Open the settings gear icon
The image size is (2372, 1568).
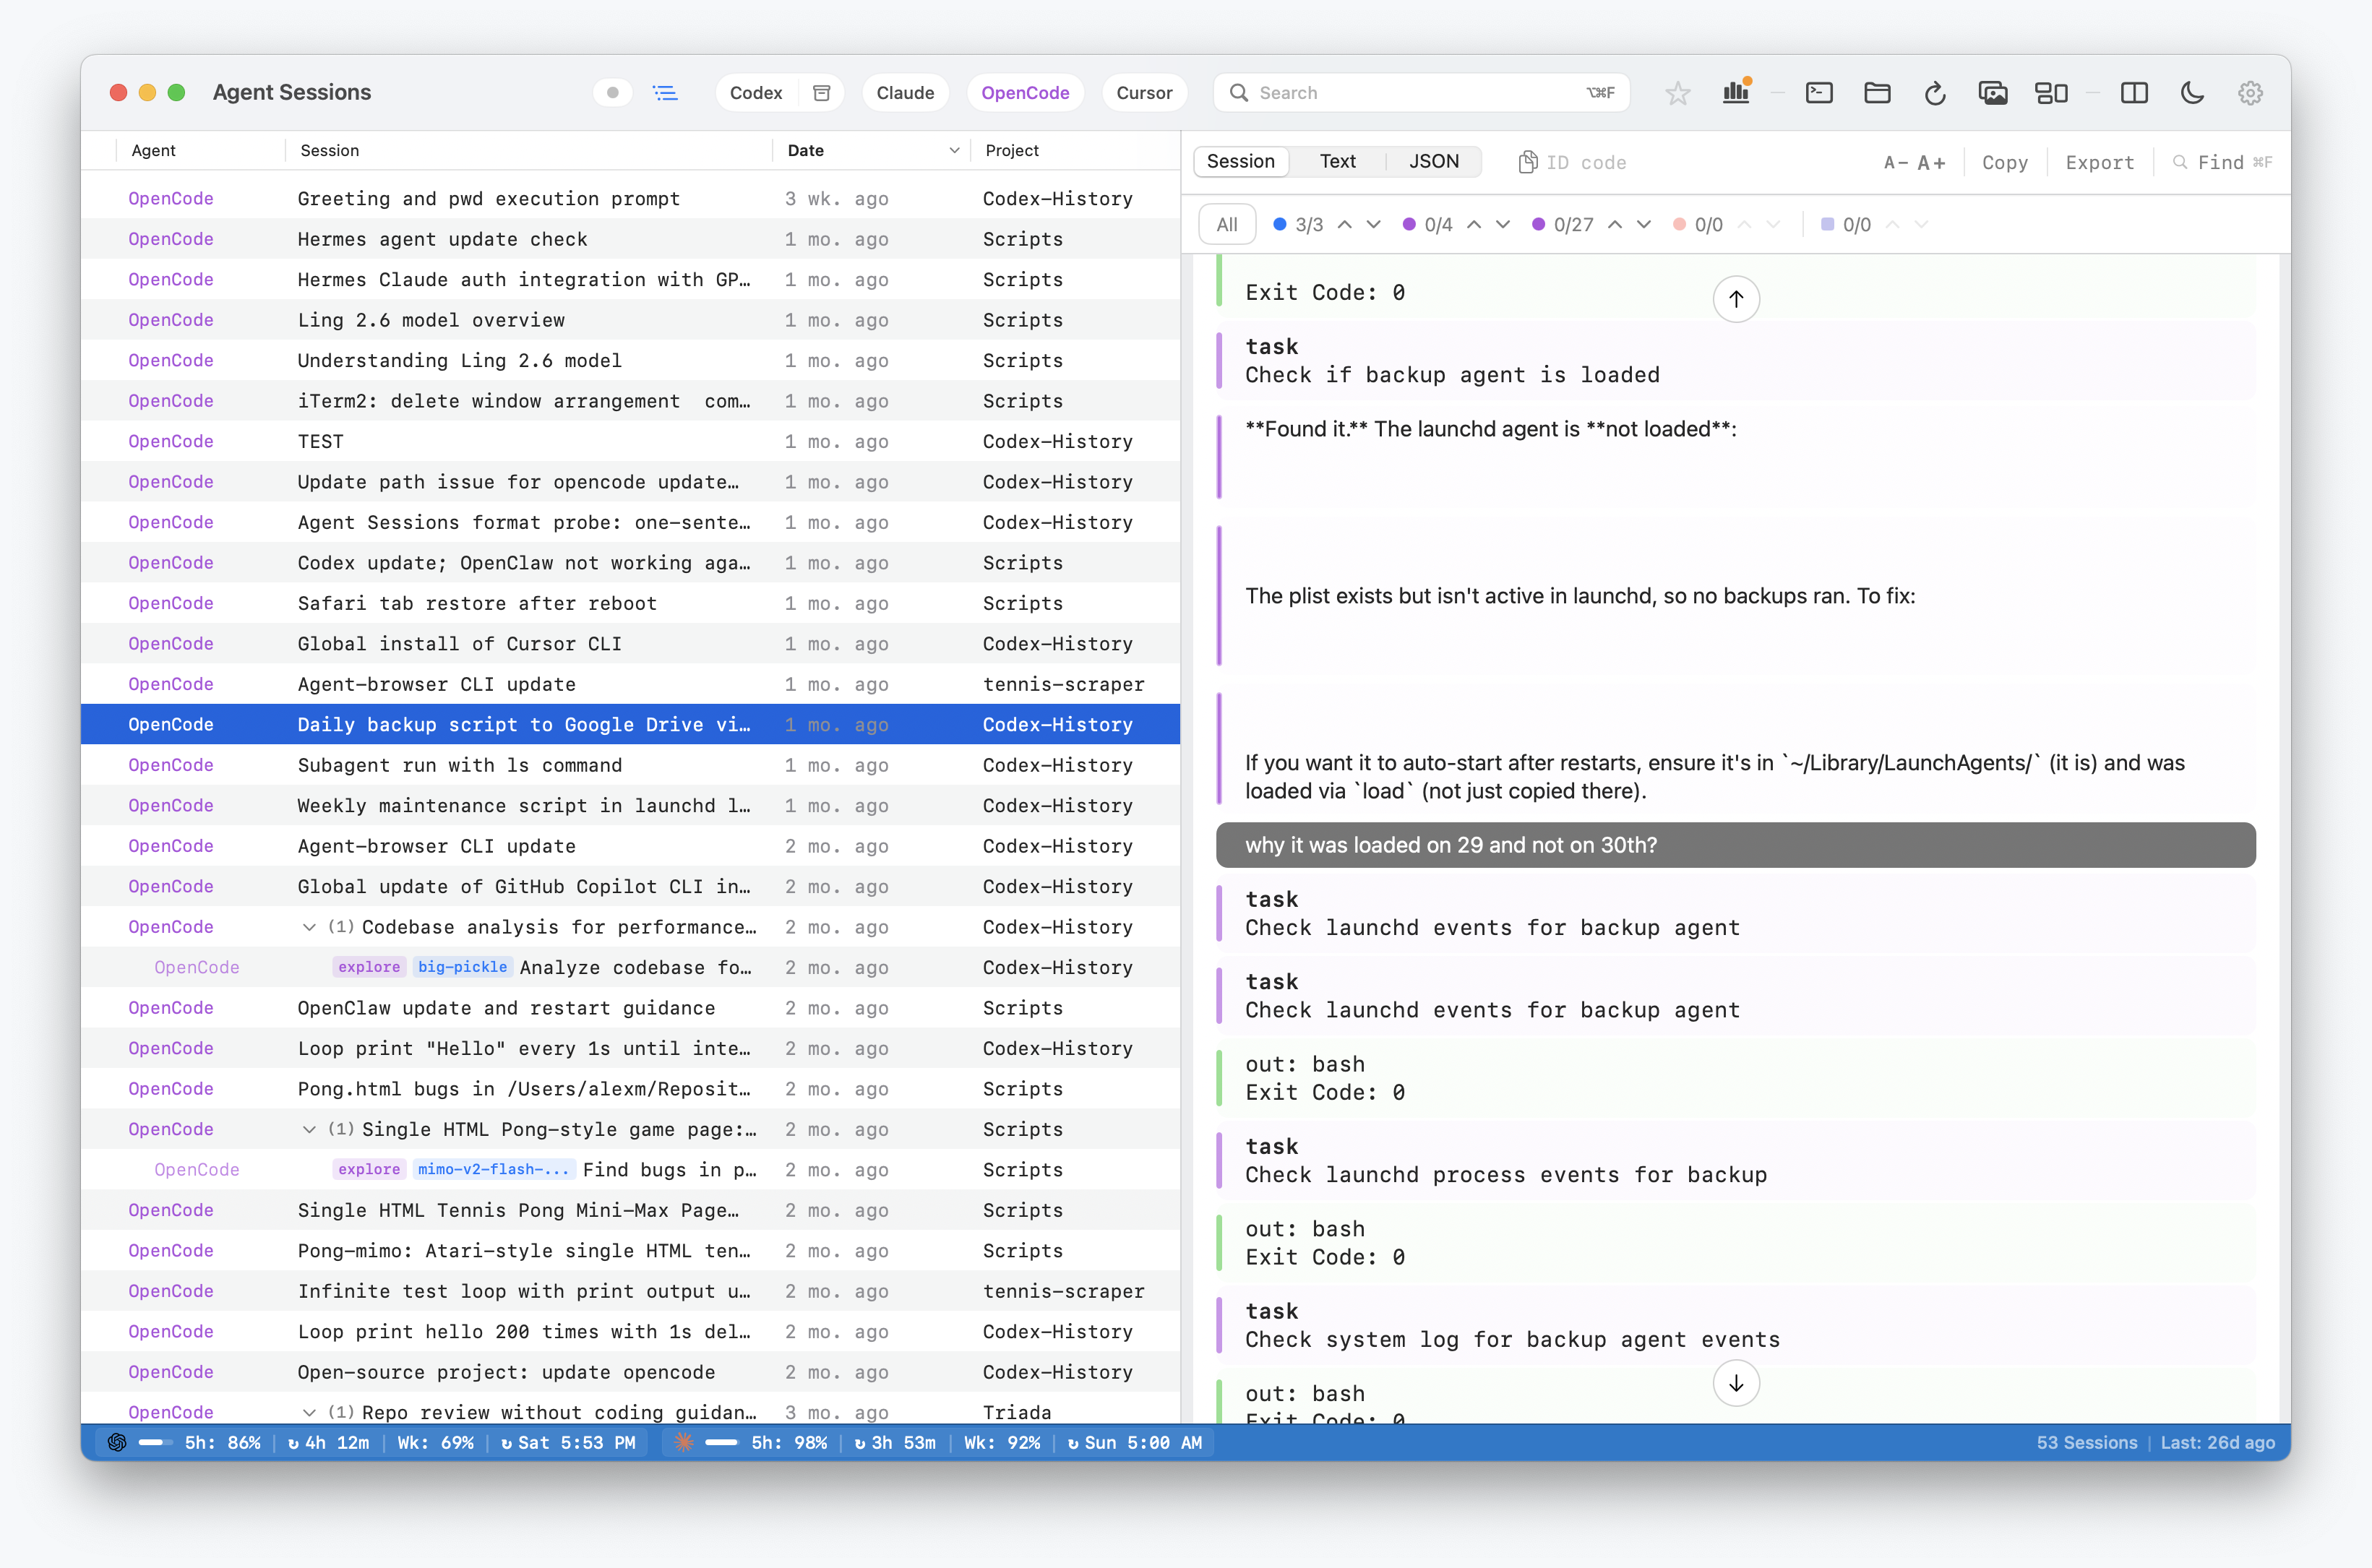point(2250,93)
